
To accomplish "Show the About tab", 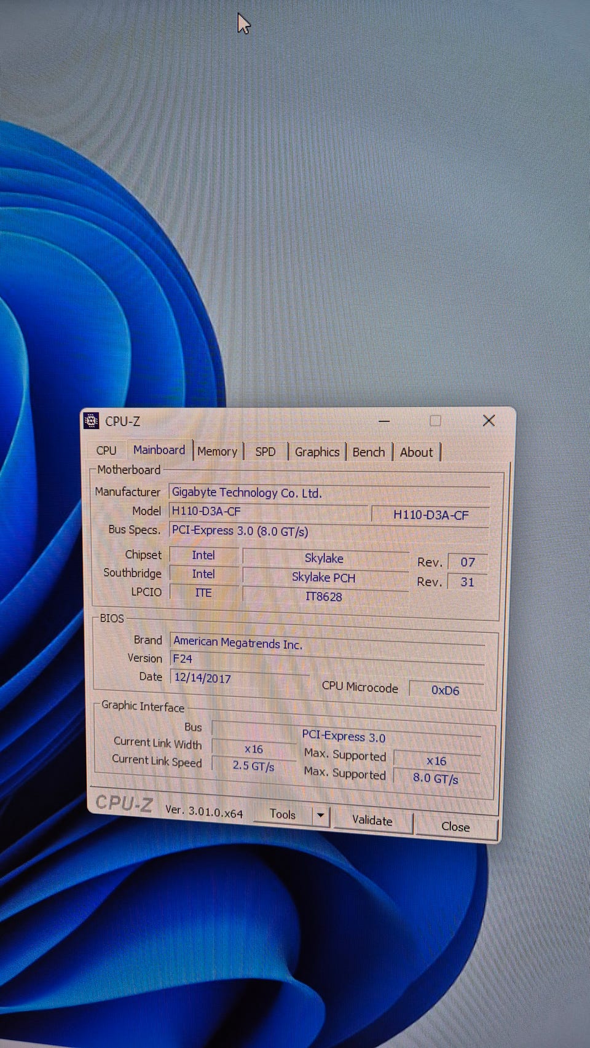I will pos(417,452).
